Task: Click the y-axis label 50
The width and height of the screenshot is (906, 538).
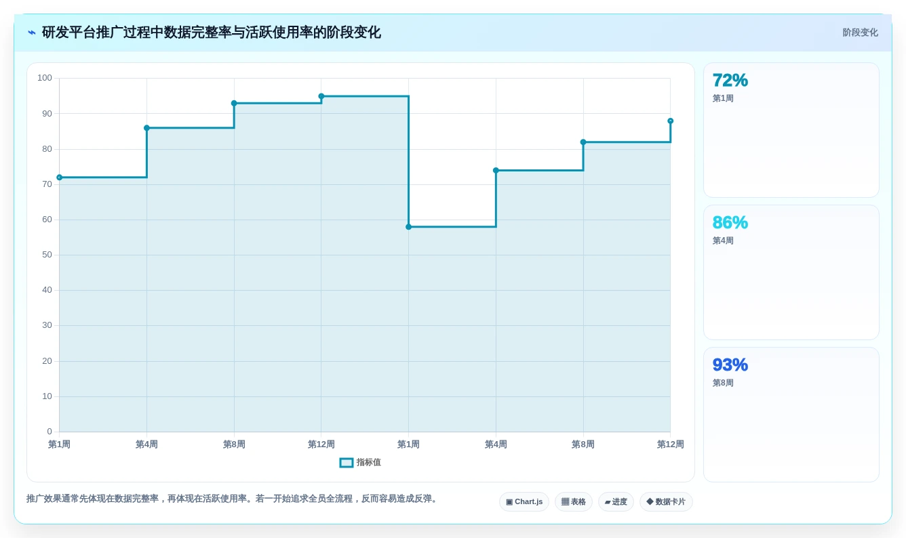Action: click(x=47, y=255)
